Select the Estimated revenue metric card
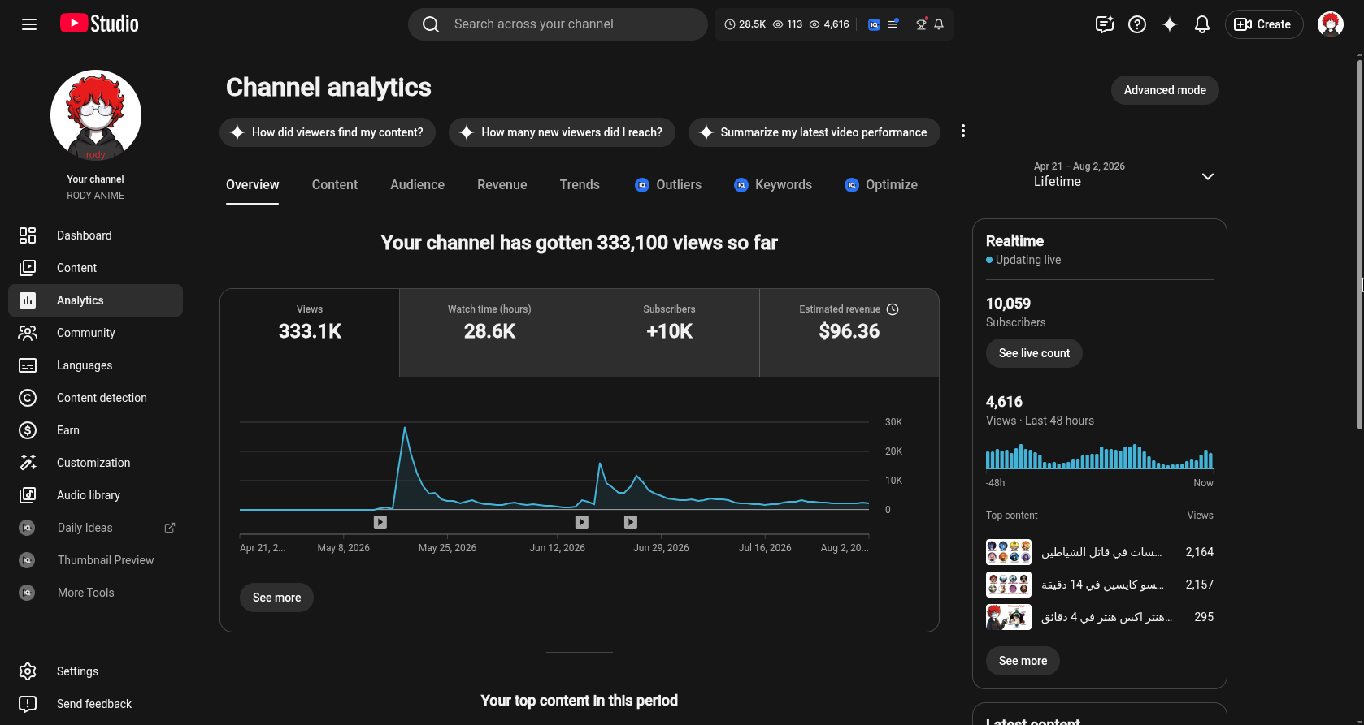 [x=849, y=333]
